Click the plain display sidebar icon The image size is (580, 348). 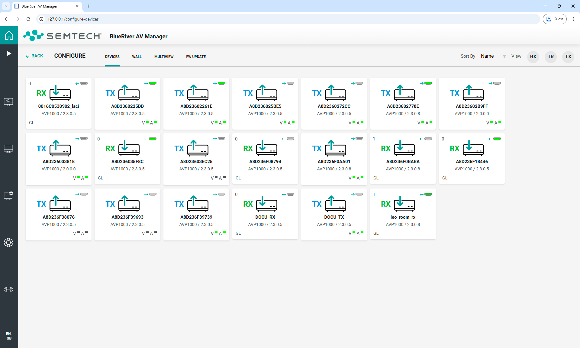pos(8,149)
